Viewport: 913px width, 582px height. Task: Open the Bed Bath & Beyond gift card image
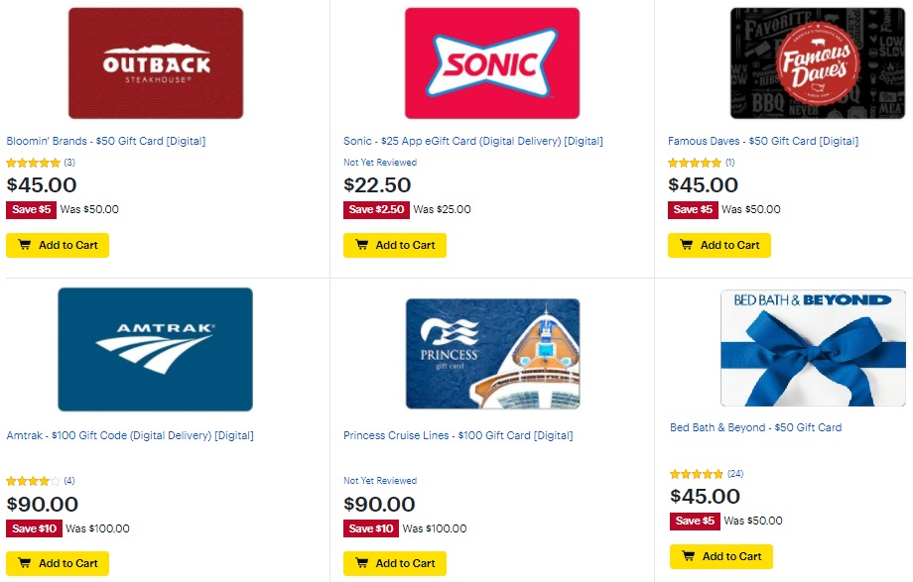point(815,346)
